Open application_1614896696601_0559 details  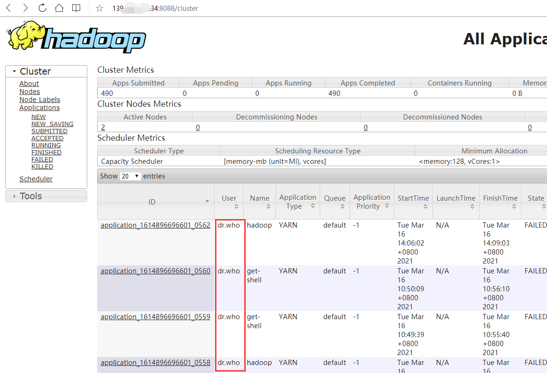tap(155, 317)
